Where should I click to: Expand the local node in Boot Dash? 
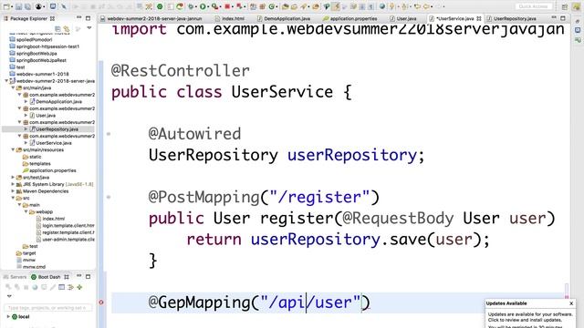point(8,316)
